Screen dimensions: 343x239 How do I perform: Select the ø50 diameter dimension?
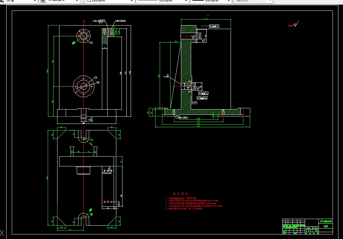(x=98, y=82)
